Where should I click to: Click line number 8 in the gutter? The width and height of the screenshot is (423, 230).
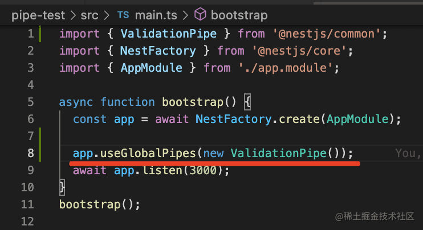point(30,154)
